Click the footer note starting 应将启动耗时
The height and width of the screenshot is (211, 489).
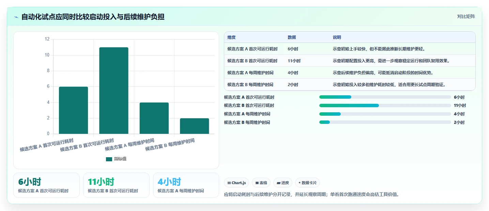[311, 195]
